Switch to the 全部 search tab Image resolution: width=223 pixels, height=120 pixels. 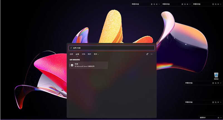(x=71, y=54)
